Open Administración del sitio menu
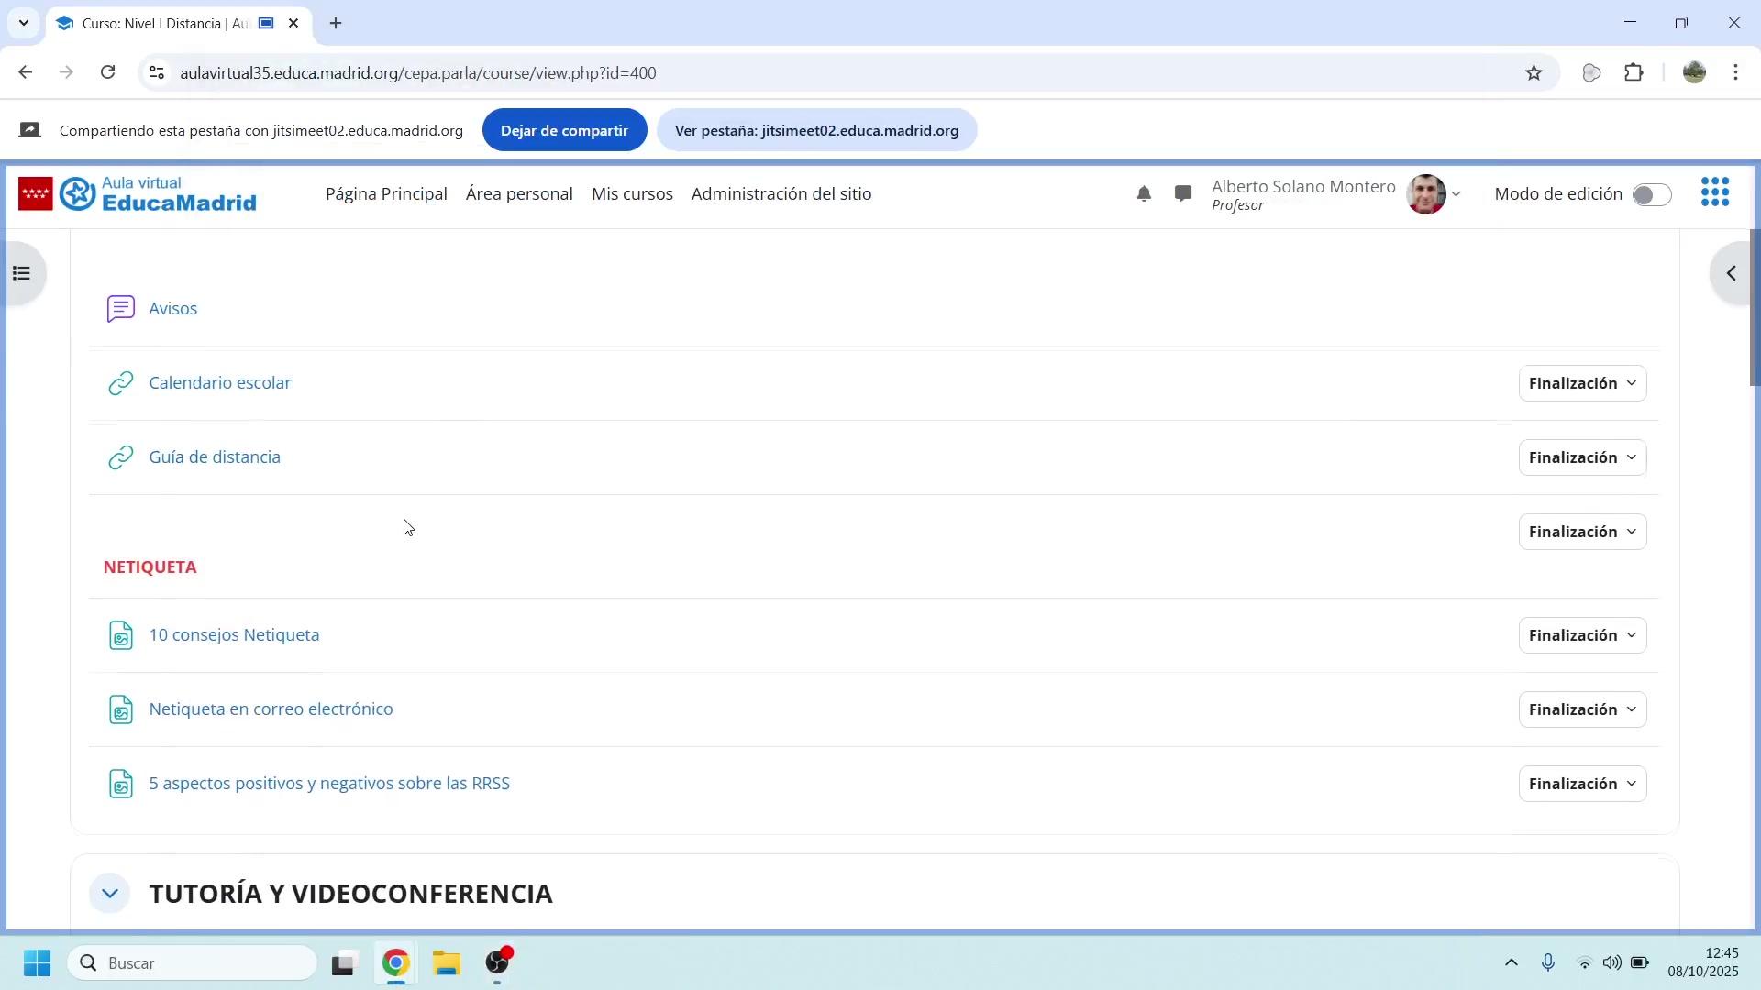Viewport: 1761px width, 990px height. click(x=781, y=194)
